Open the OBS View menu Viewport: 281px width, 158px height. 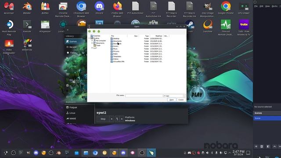click(267, 6)
